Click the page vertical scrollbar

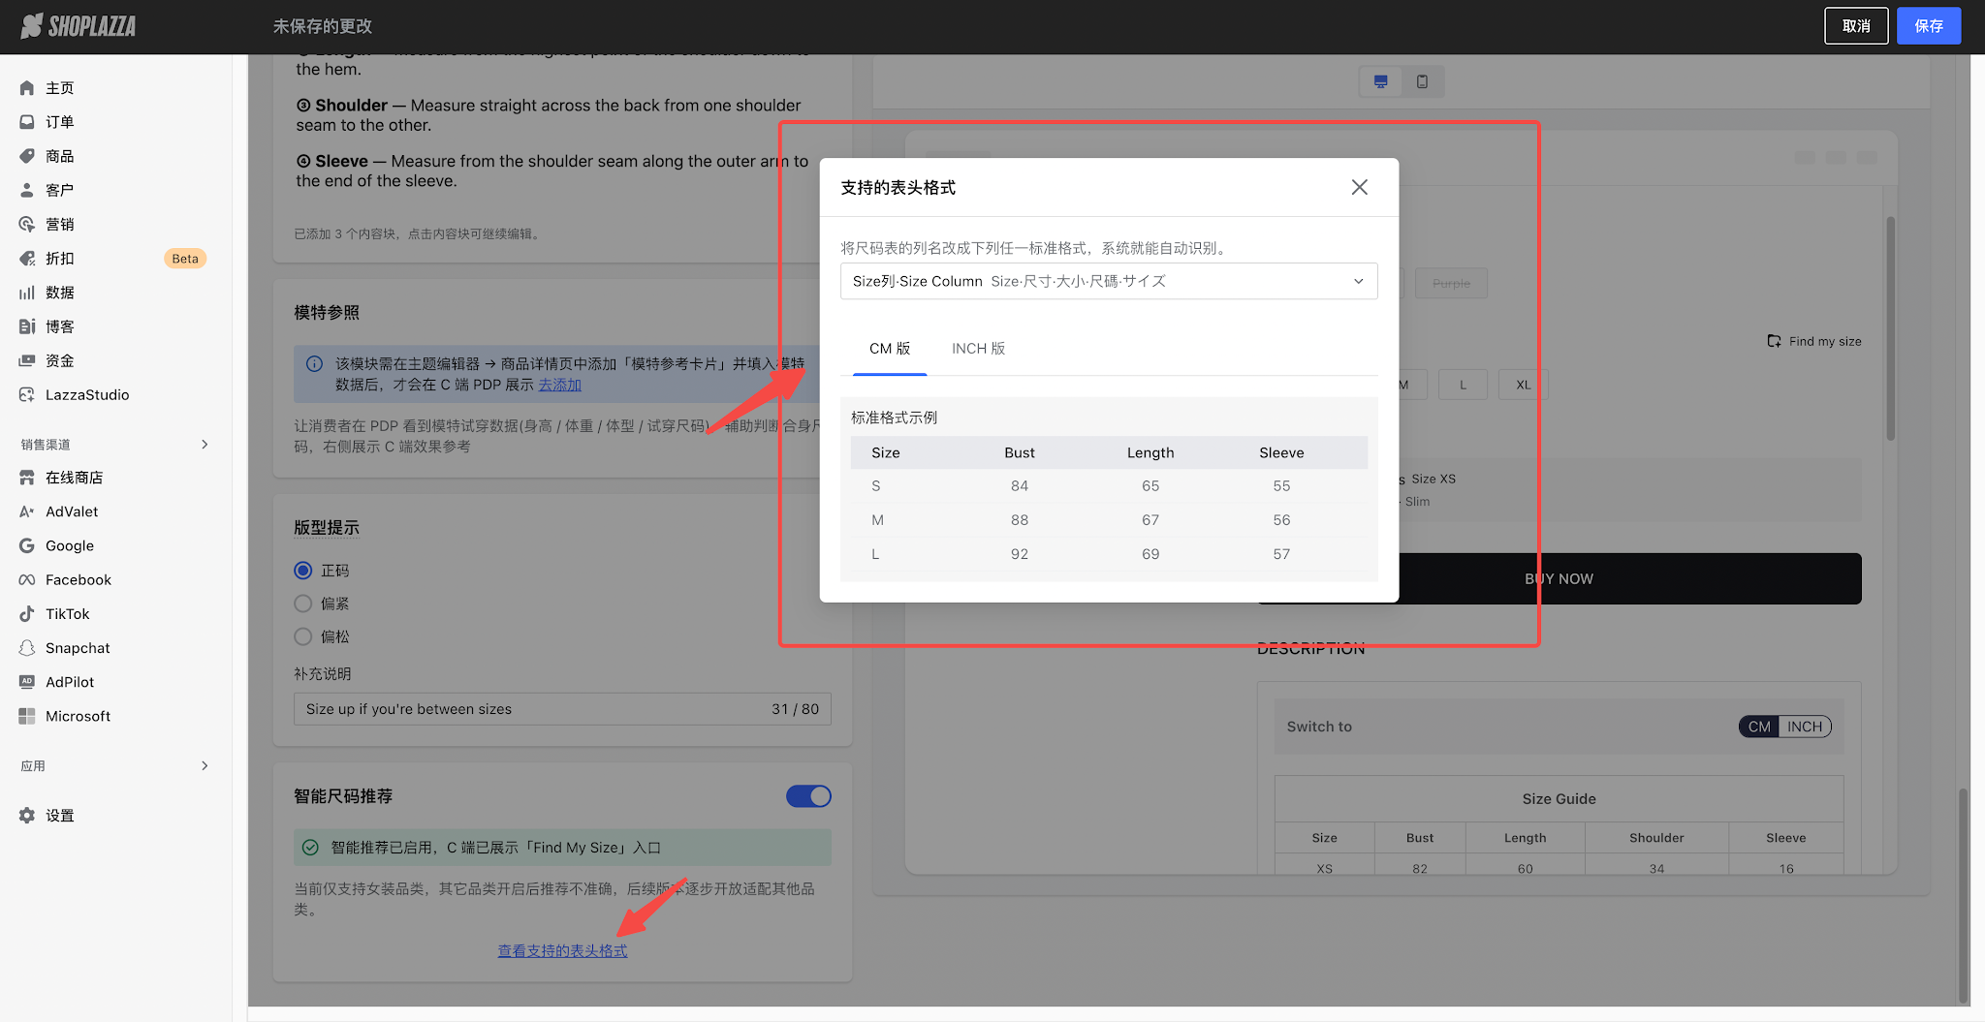pyautogui.click(x=1964, y=896)
